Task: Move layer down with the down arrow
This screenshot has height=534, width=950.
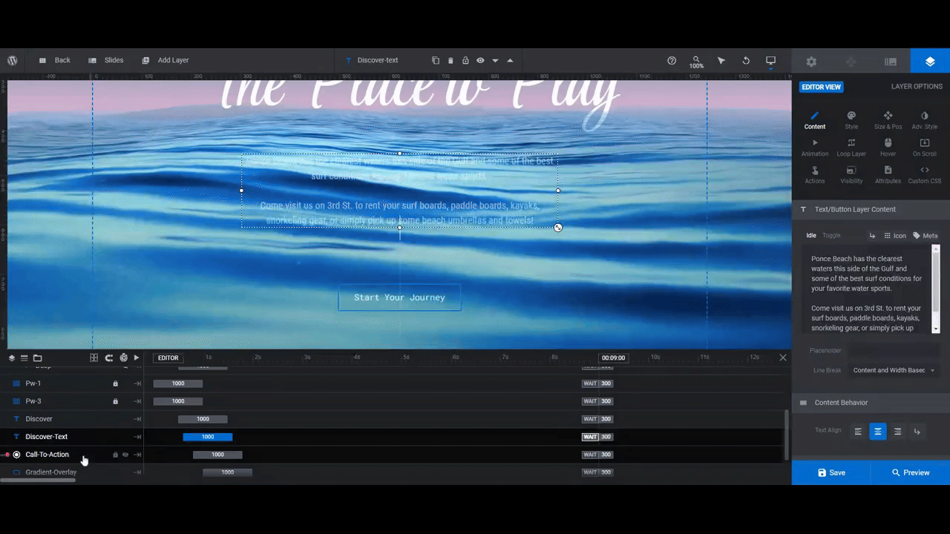Action: (495, 61)
